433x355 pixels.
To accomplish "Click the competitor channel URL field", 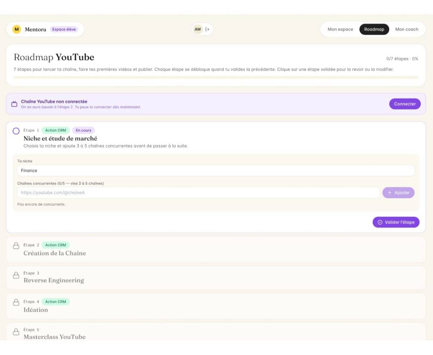I will (198, 193).
